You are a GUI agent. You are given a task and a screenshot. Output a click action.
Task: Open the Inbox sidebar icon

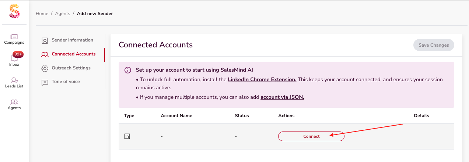coord(14,59)
